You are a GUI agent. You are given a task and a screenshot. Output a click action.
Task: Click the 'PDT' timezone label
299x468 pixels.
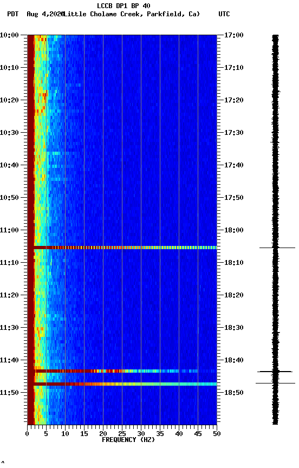point(12,14)
